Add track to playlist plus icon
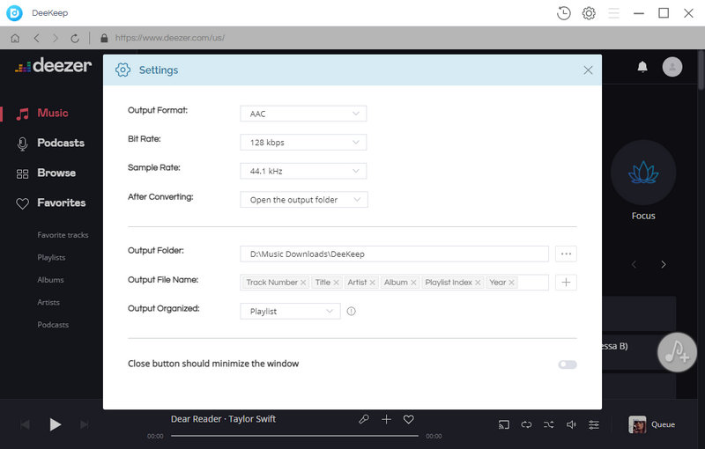The image size is (705, 449). pyautogui.click(x=386, y=419)
